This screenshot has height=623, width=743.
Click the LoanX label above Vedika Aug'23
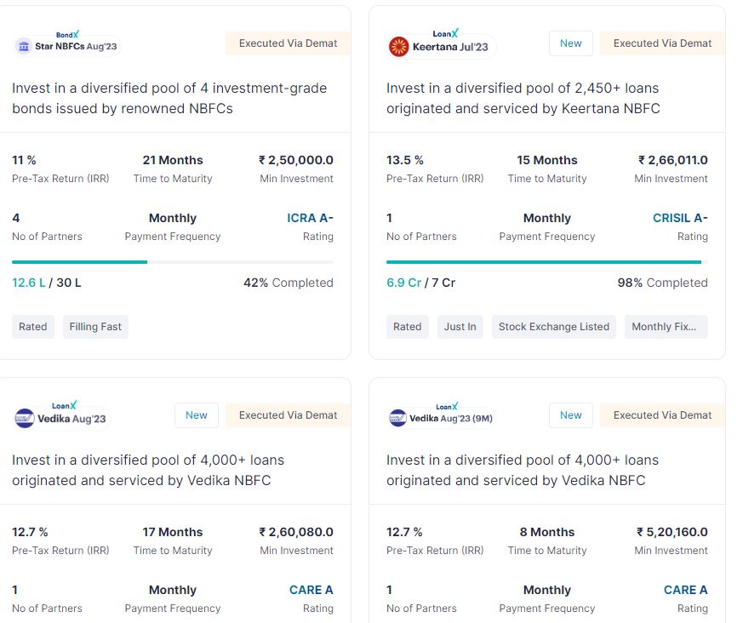(64, 405)
